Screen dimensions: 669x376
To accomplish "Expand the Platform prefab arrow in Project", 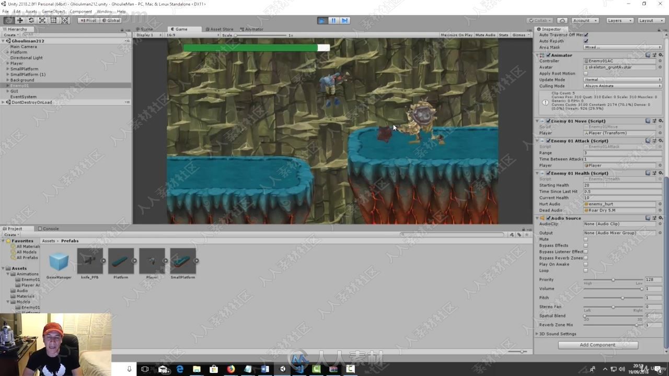I will [134, 261].
